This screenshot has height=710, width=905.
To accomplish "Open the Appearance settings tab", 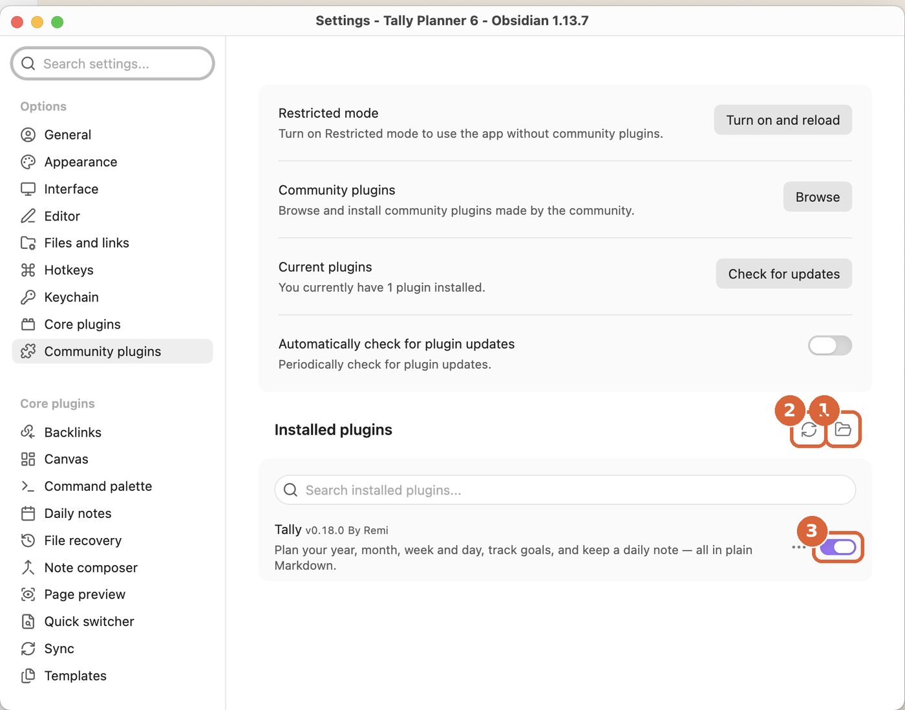I will point(112,162).
